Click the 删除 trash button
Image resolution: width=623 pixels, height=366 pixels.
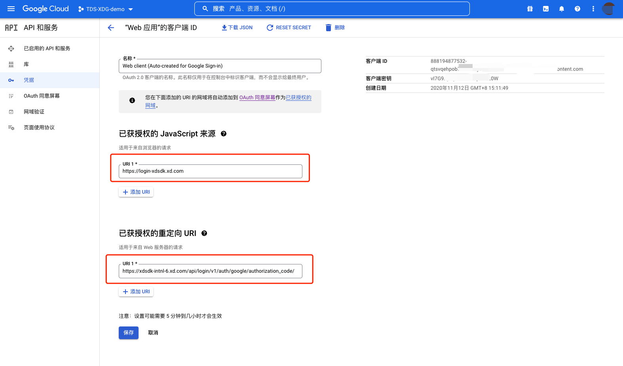coord(335,28)
